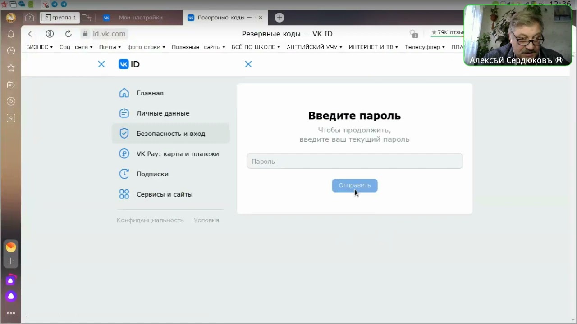
Task: Open "Сервисы и сайты" section
Action: click(x=171, y=194)
